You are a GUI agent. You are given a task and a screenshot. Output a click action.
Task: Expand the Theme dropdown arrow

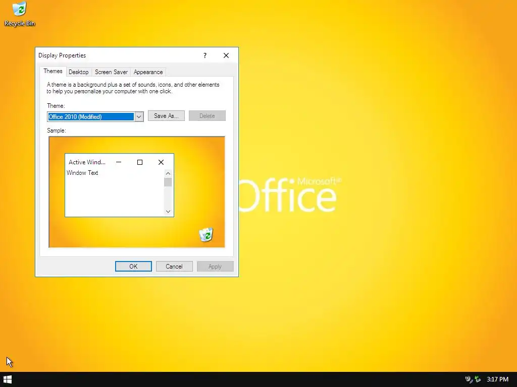tap(139, 116)
